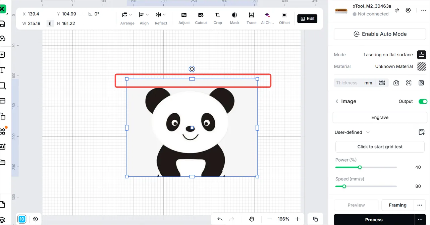
Task: Click to start grid test
Action: click(x=380, y=147)
